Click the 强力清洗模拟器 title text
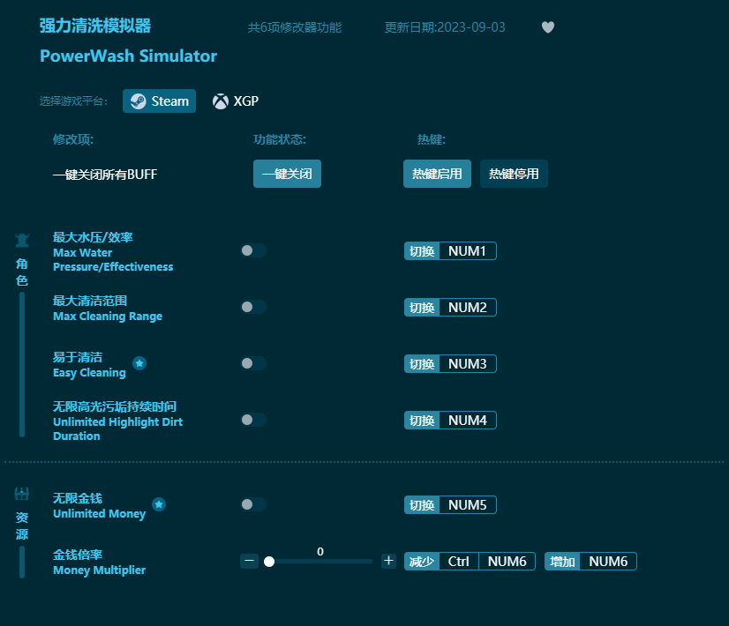Screen dimensions: 729x626 point(95,26)
